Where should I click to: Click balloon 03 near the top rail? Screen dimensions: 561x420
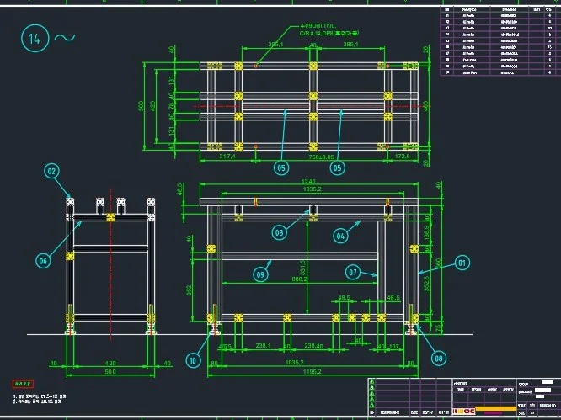[280, 231]
